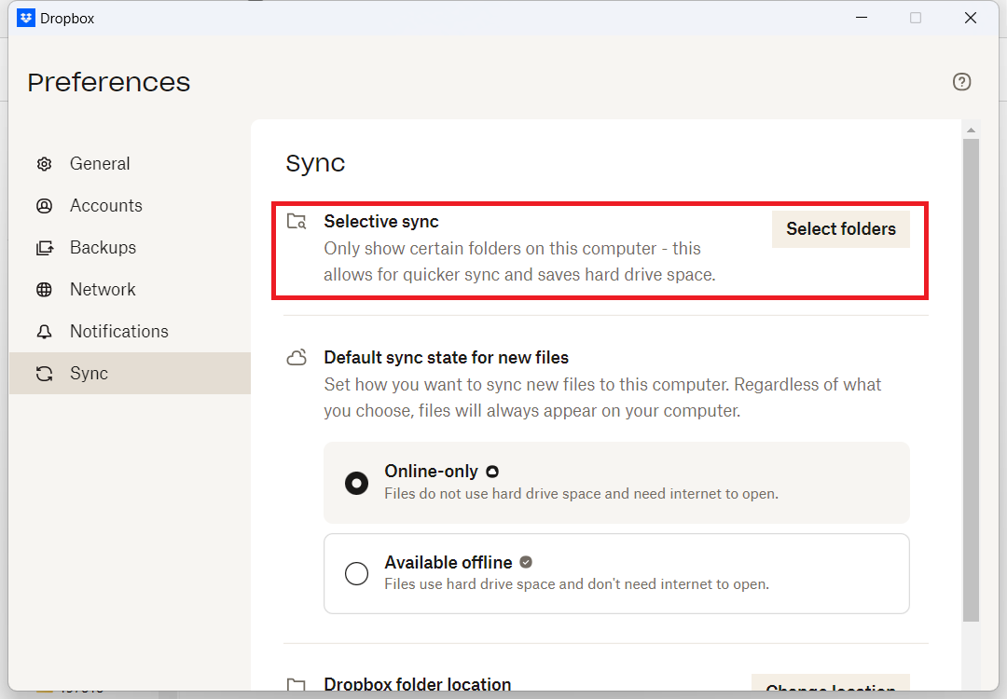Click the online-only status icon next to Online-only
Image resolution: width=1007 pixels, height=699 pixels.
(492, 472)
